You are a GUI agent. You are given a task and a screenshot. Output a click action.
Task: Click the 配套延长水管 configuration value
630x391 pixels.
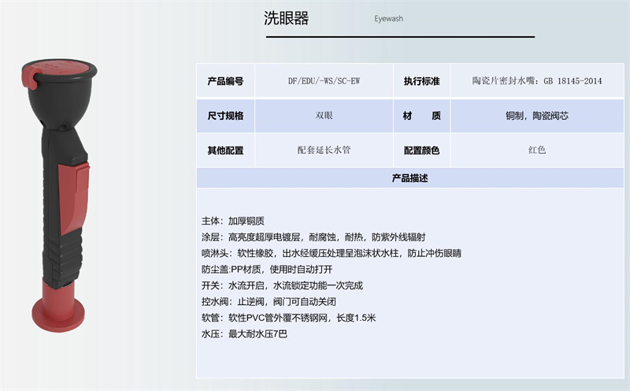[324, 150]
